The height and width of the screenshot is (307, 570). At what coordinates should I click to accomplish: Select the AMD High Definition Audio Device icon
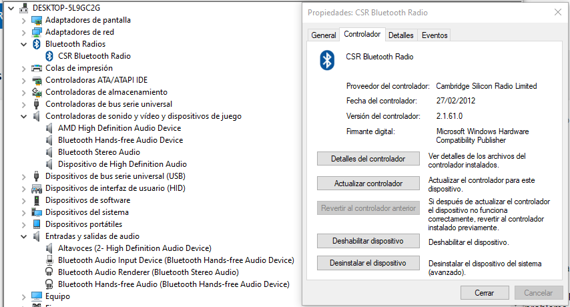[x=49, y=128]
